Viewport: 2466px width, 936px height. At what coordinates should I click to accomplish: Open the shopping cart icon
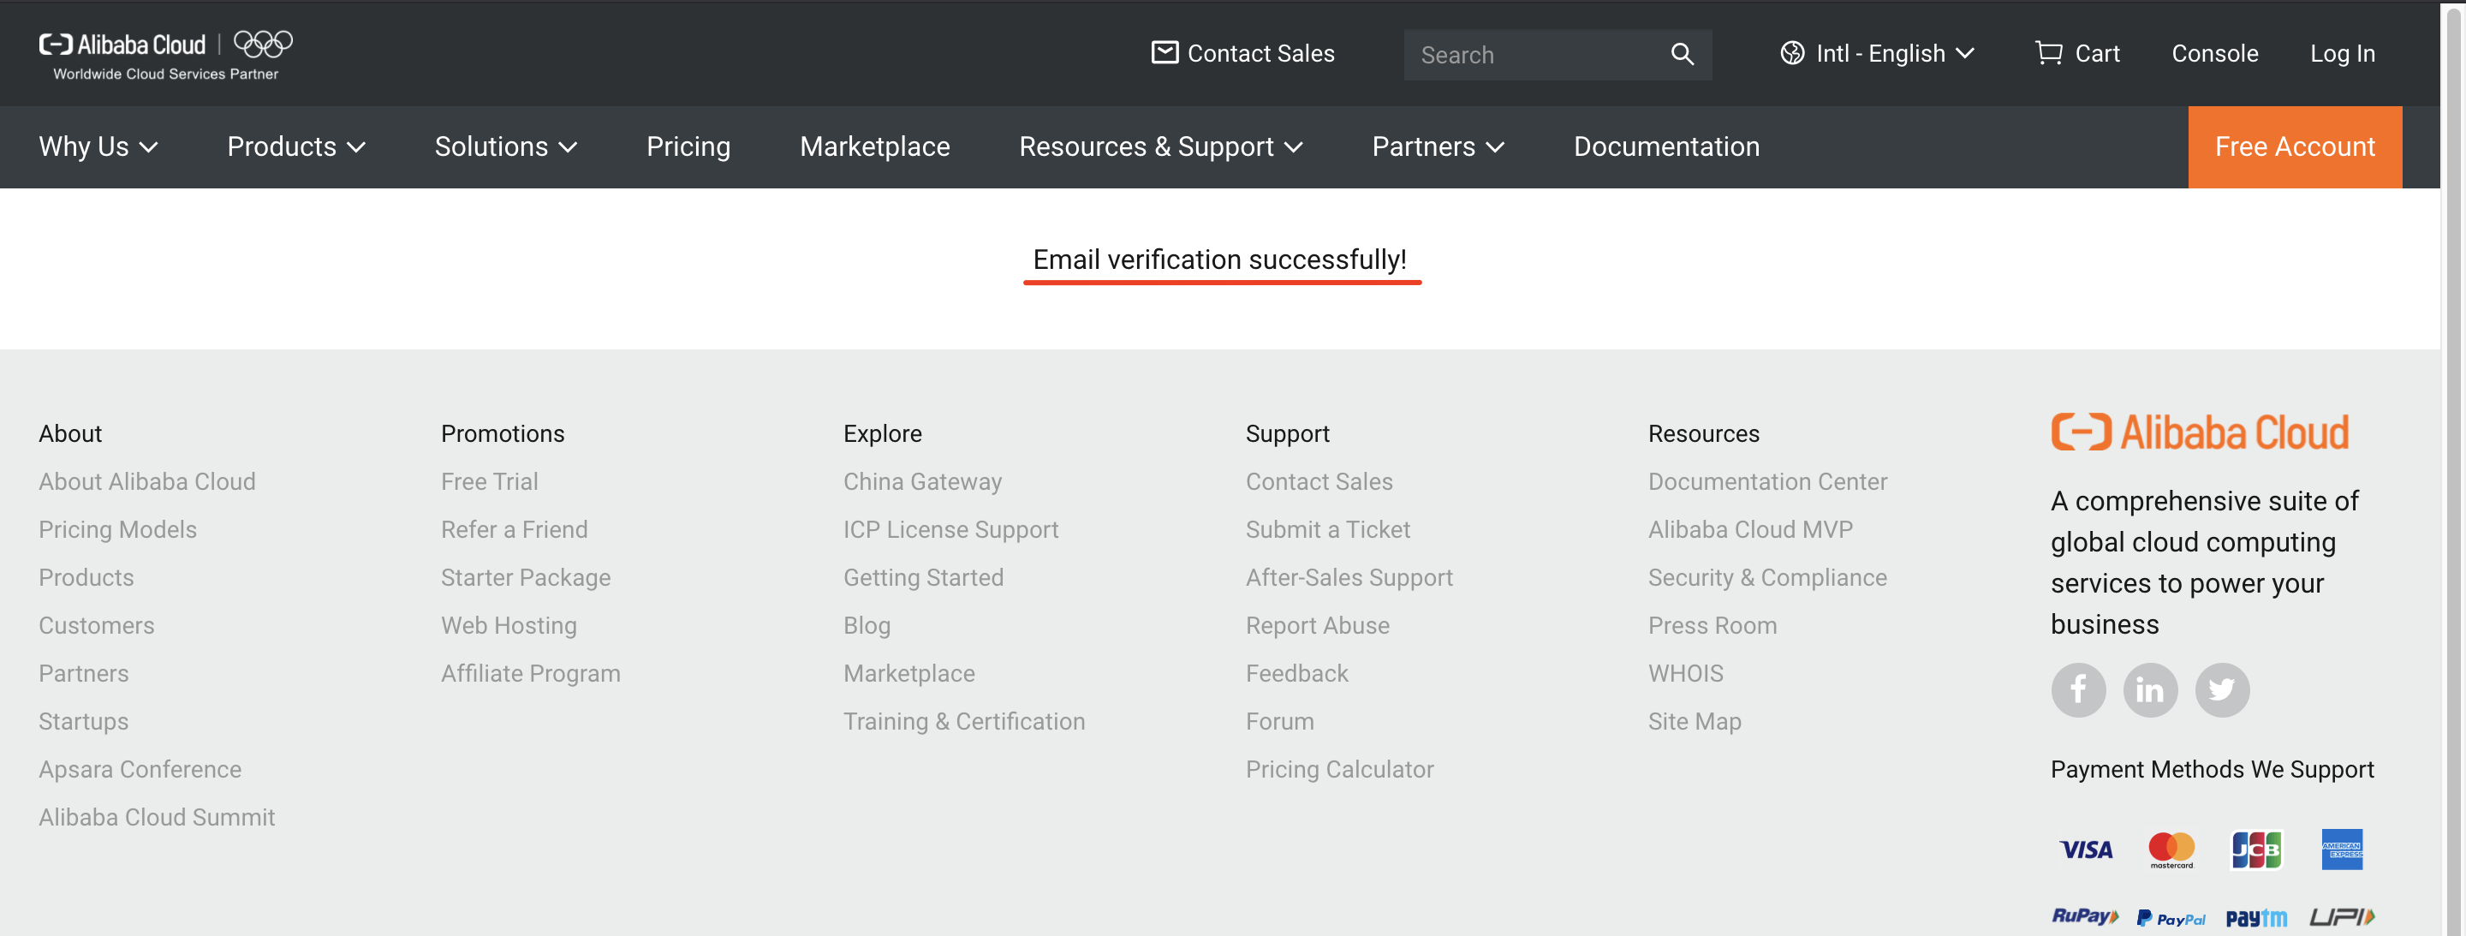tap(2047, 52)
